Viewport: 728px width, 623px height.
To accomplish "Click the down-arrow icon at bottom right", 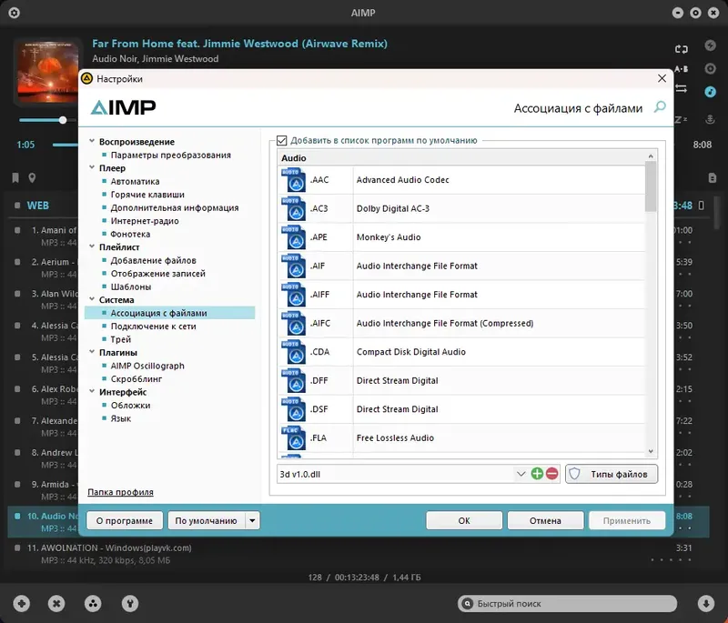I will (x=706, y=604).
